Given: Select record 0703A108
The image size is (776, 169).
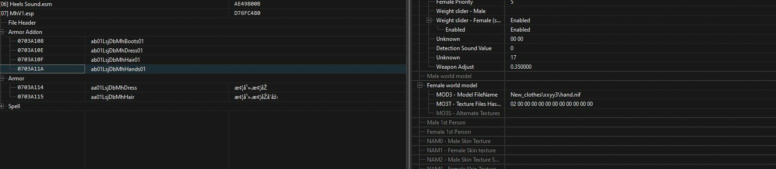Looking at the screenshot, I should pos(31,41).
